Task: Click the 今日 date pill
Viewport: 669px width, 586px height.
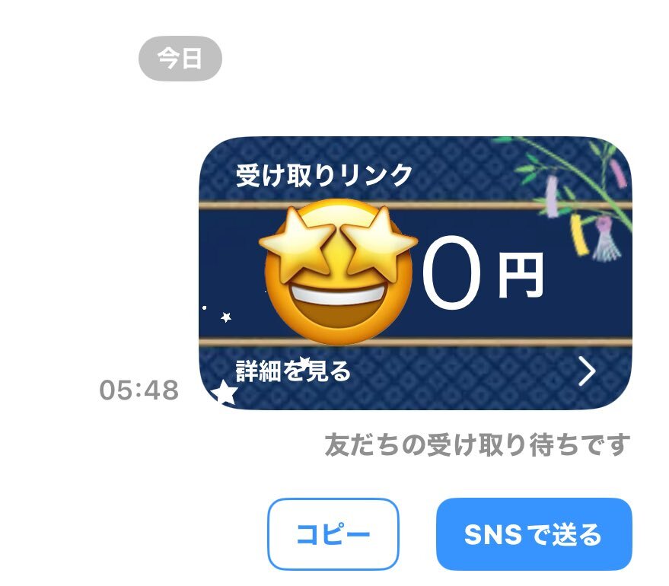Action: pos(180,59)
